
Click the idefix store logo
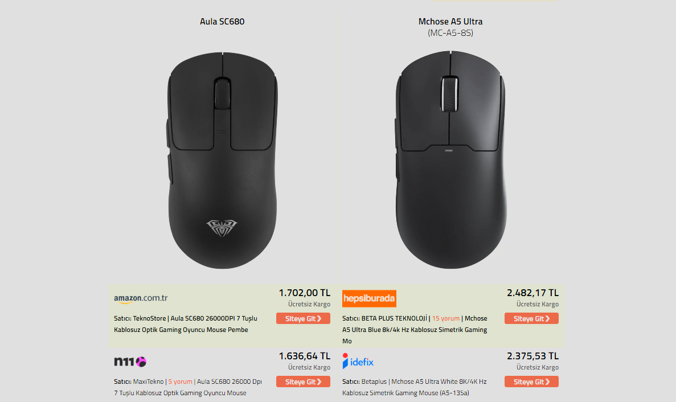click(x=358, y=362)
